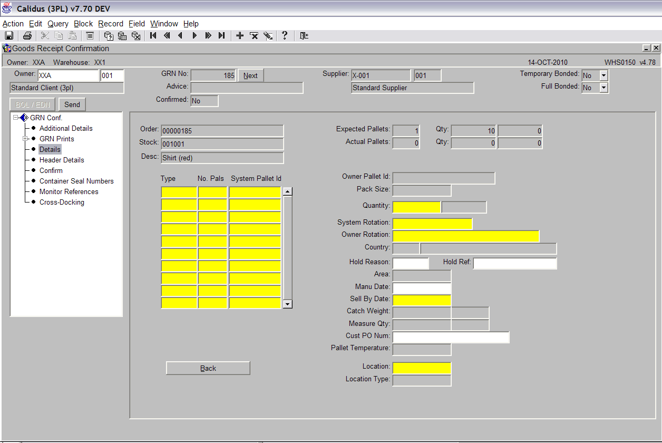Open the Block menu

pyautogui.click(x=83, y=24)
